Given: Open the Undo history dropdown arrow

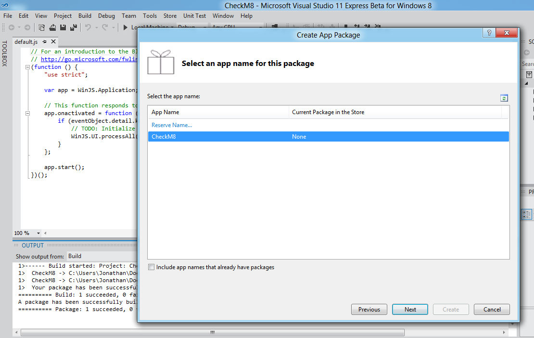Looking at the screenshot, I should click(97, 27).
